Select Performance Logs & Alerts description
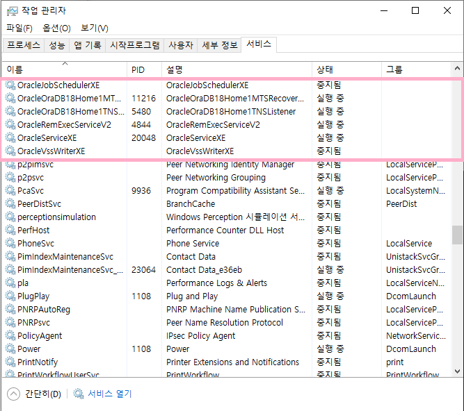Viewport: 464px width, 411px height. point(216,283)
